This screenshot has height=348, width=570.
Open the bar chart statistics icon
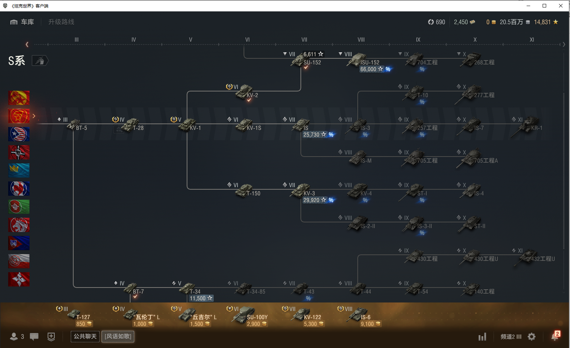(482, 337)
